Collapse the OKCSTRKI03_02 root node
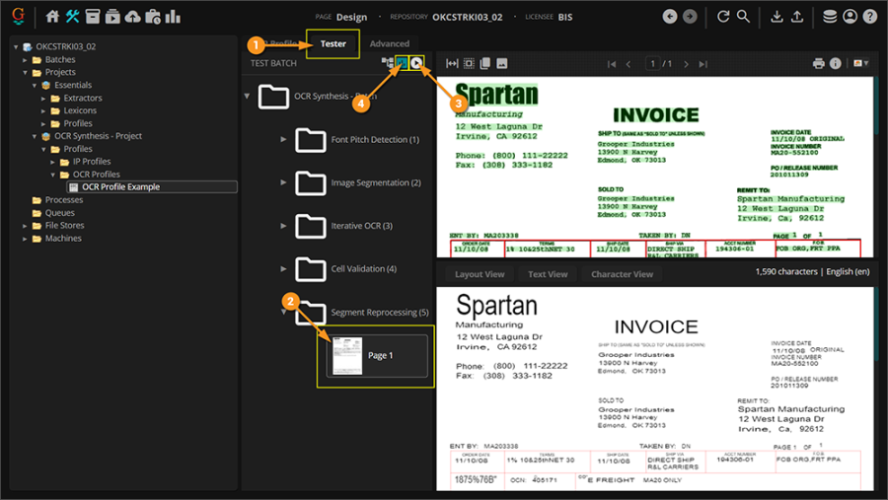 click(16, 47)
